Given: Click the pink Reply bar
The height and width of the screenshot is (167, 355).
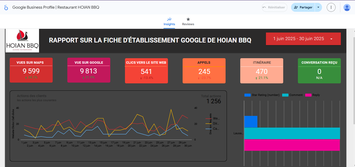Looking at the screenshot, I should pyautogui.click(x=292, y=145).
